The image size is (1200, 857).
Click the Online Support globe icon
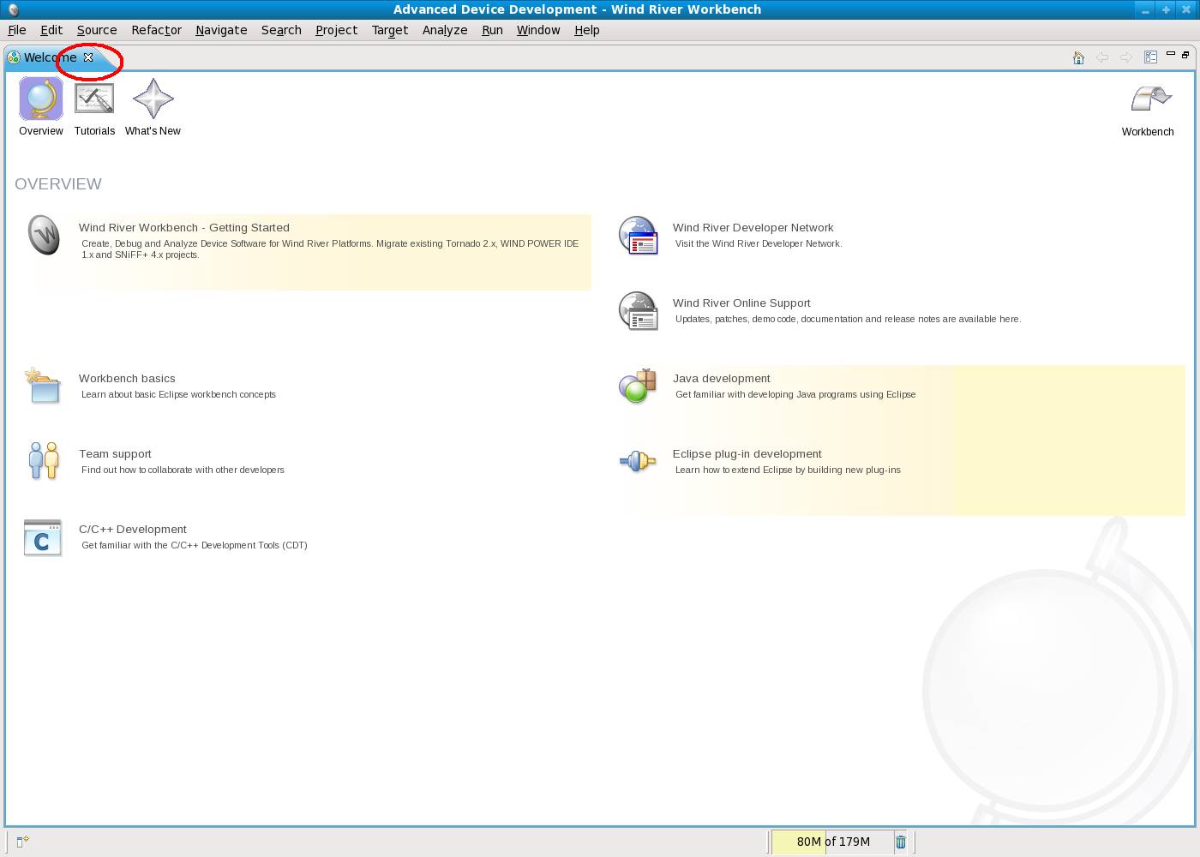coord(638,311)
